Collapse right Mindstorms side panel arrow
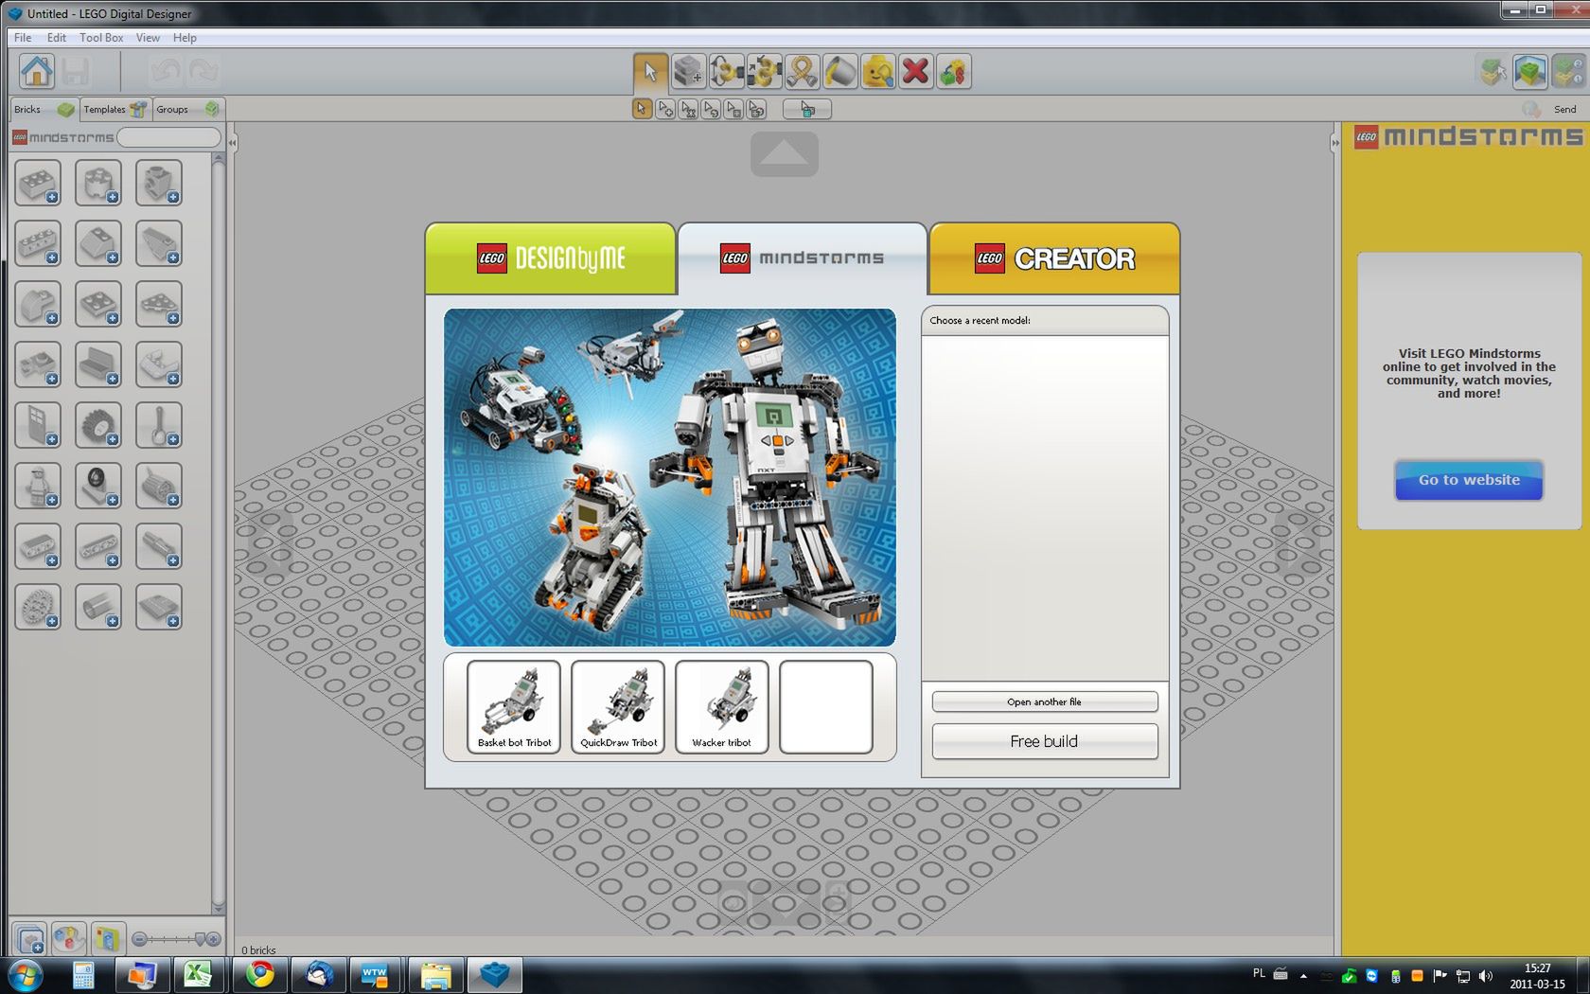 tap(1334, 143)
